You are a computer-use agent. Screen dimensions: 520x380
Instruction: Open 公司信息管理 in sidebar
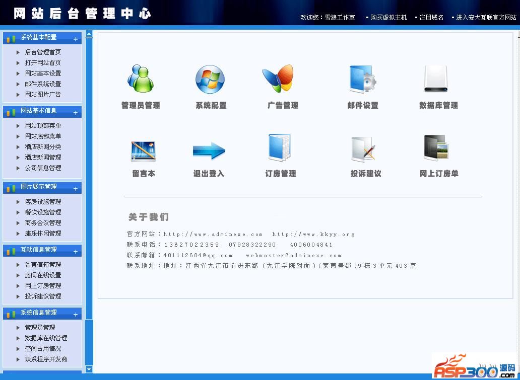click(x=43, y=168)
